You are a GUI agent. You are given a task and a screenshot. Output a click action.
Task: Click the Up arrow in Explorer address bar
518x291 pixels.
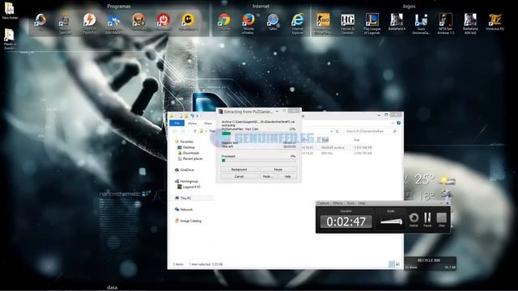point(195,131)
